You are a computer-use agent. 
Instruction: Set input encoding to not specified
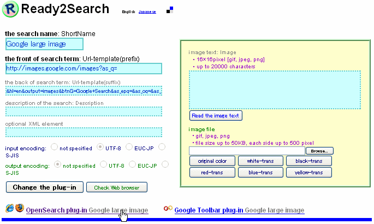pyautogui.click(x=55, y=147)
